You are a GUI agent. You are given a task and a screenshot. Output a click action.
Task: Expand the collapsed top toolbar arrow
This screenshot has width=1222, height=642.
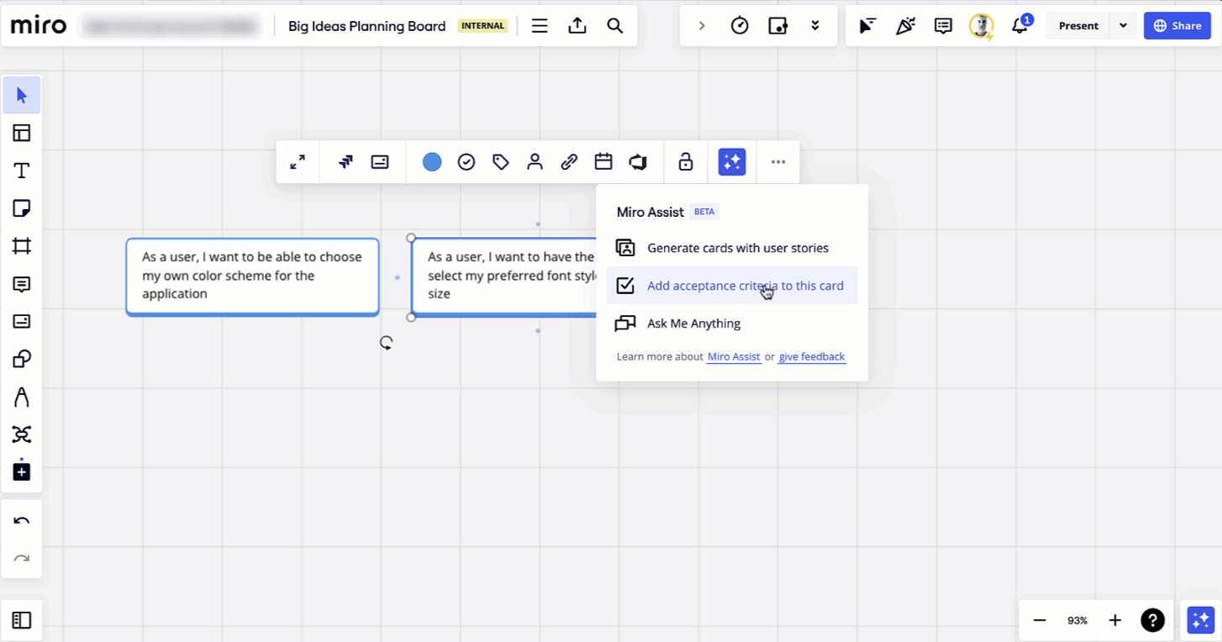[702, 26]
